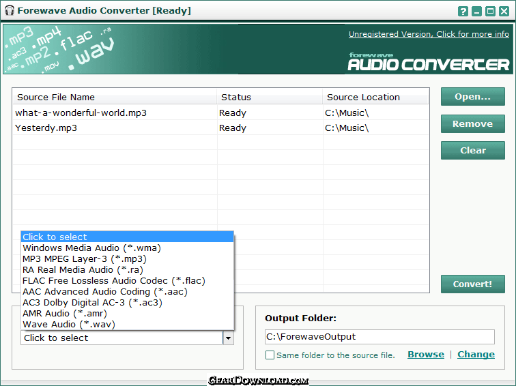The width and height of the screenshot is (516, 386).
Task: Click the Browse link
Action: [x=426, y=355]
